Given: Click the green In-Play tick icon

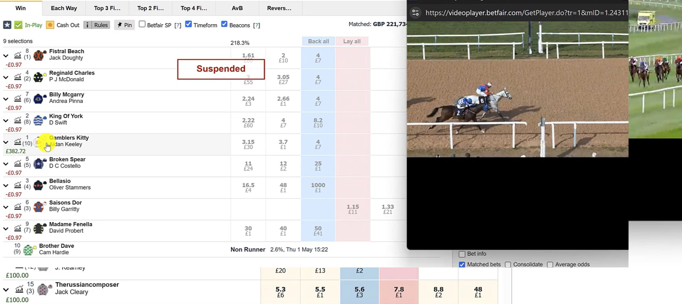Looking at the screenshot, I should (18, 25).
